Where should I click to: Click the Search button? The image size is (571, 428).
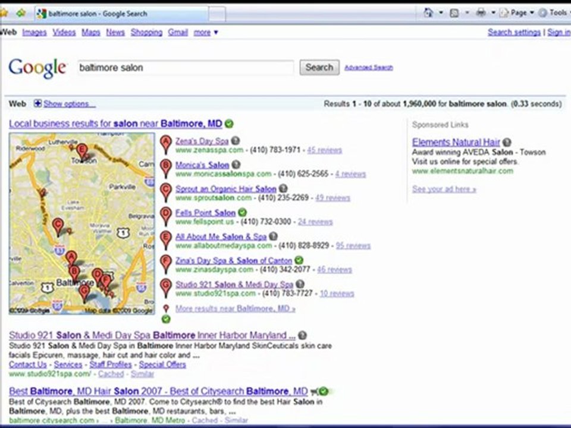point(319,67)
